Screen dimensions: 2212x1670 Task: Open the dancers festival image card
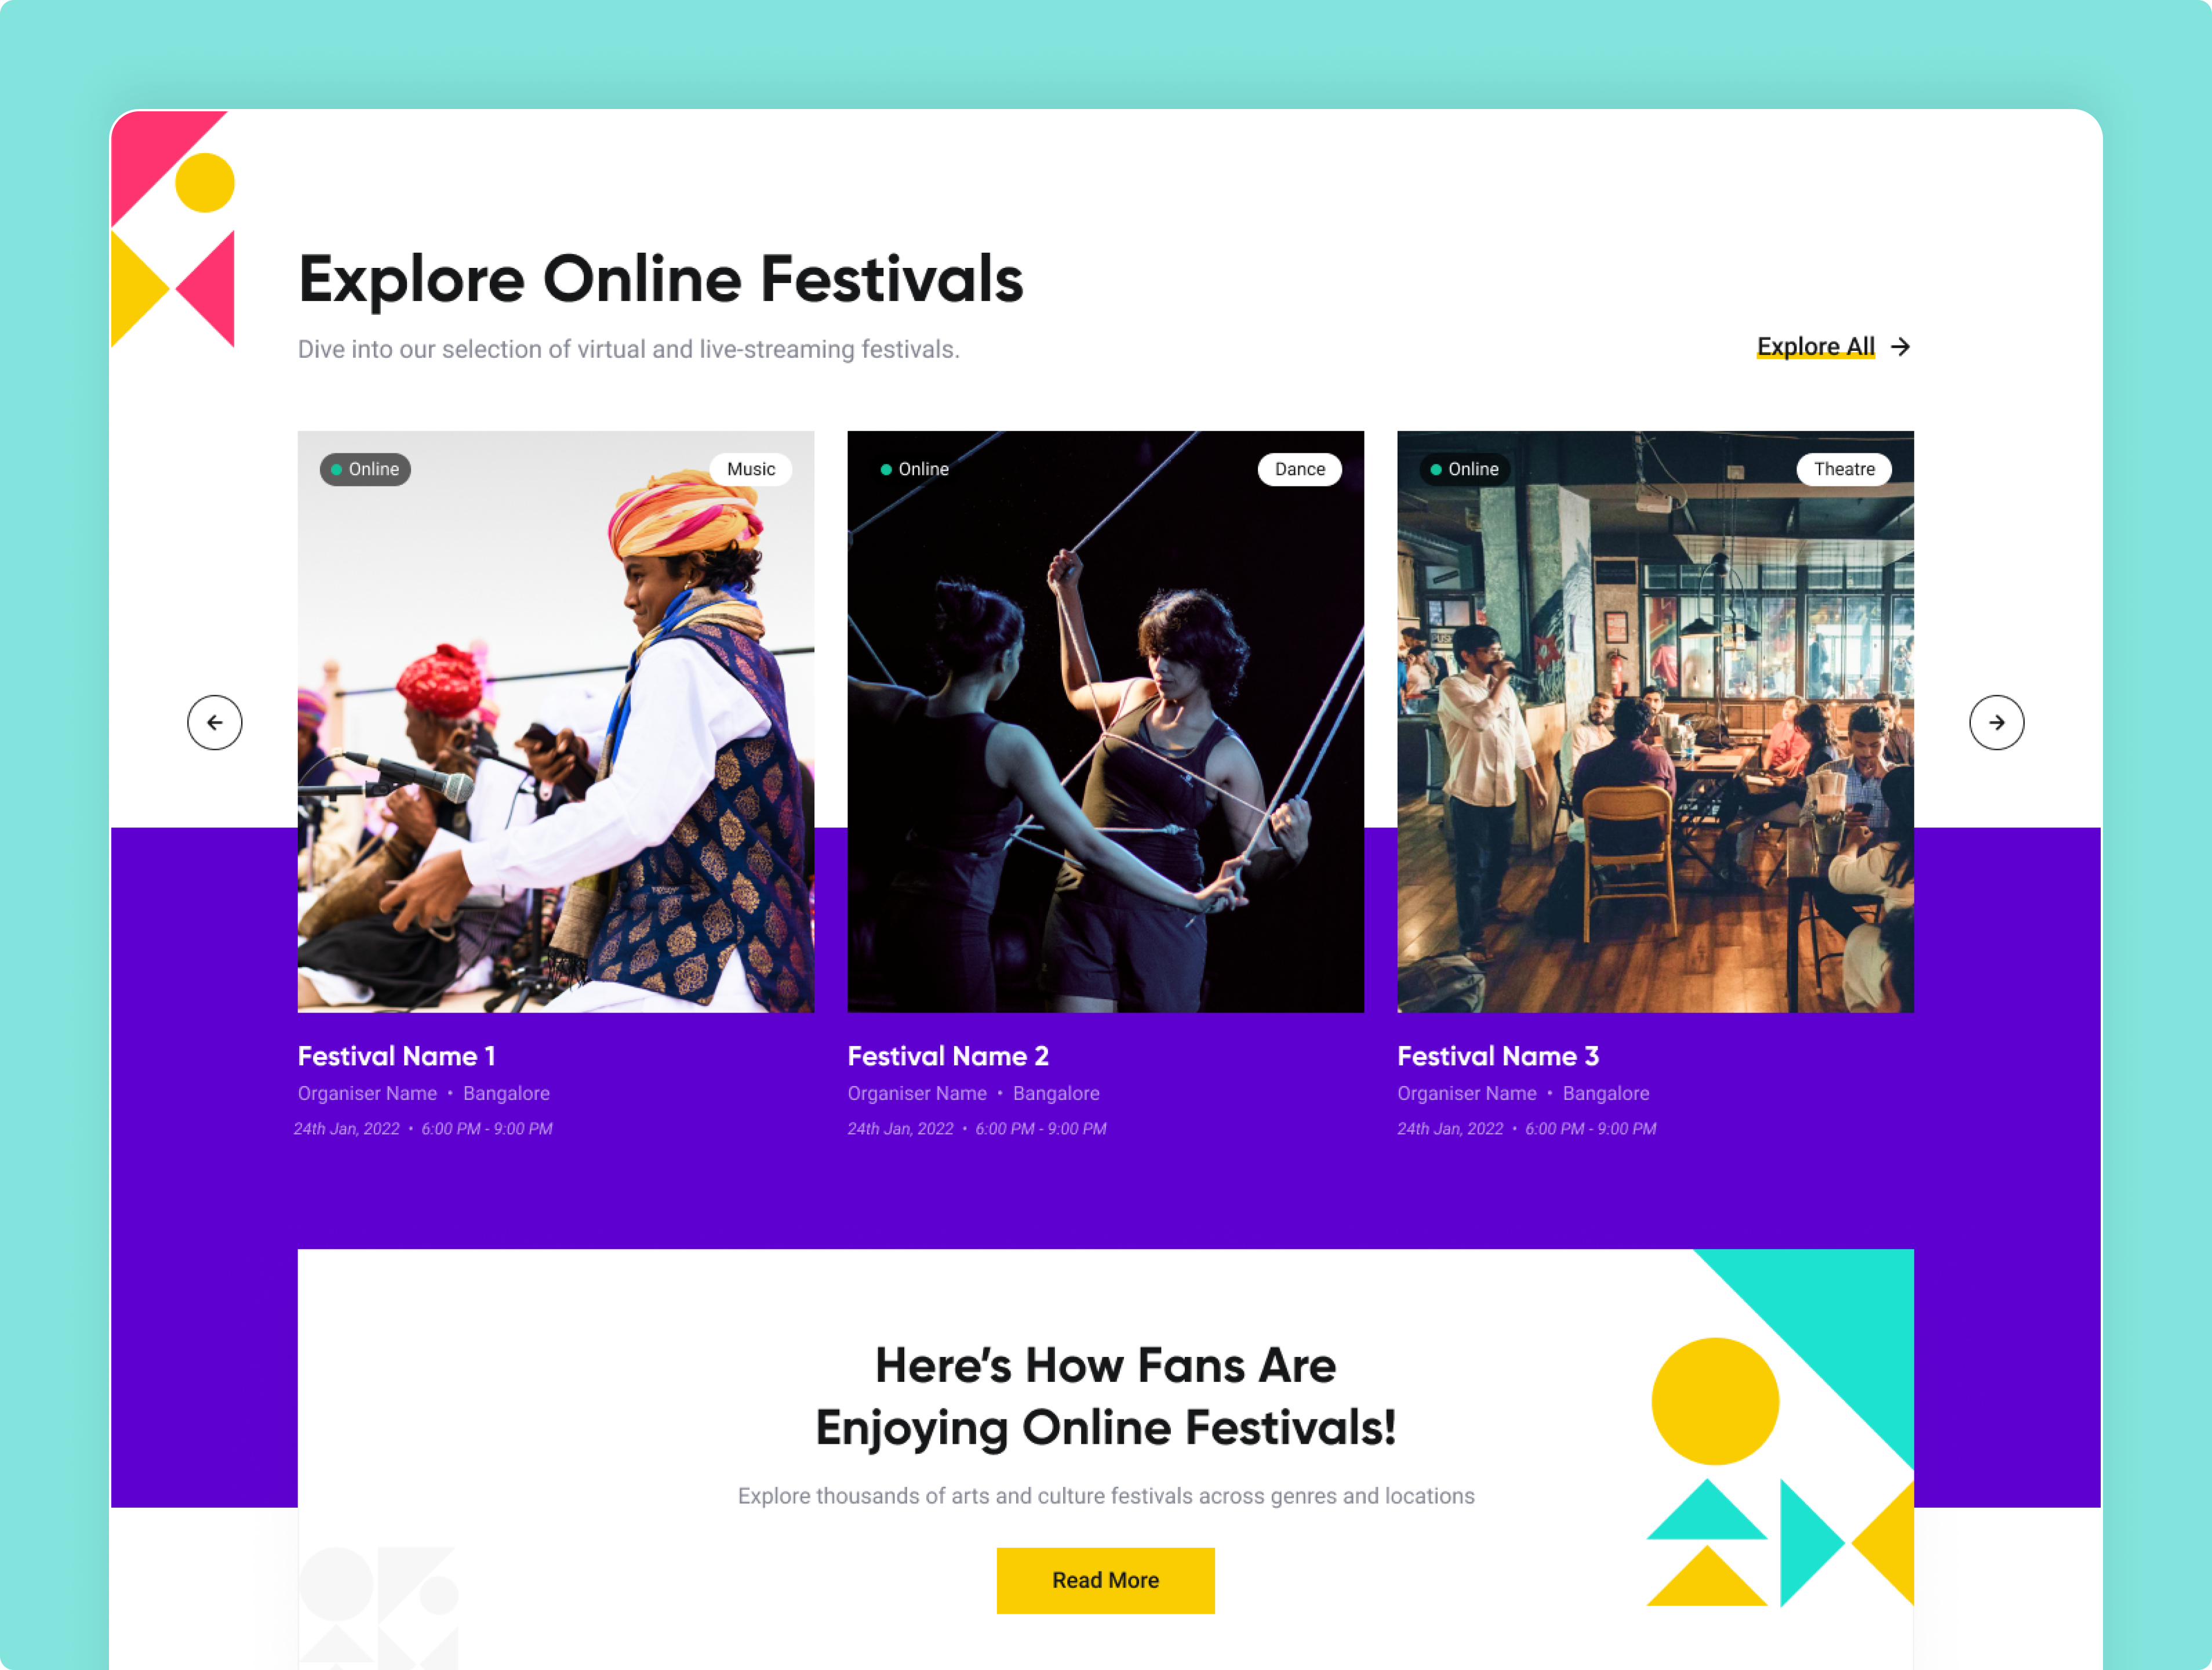[1105, 721]
